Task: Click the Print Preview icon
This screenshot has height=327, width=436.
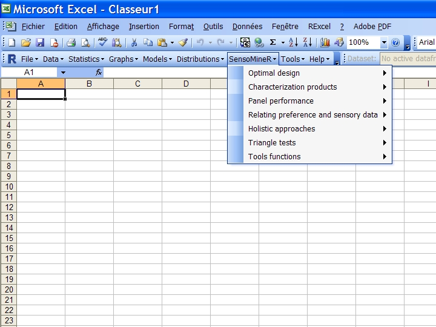Action: [85, 42]
